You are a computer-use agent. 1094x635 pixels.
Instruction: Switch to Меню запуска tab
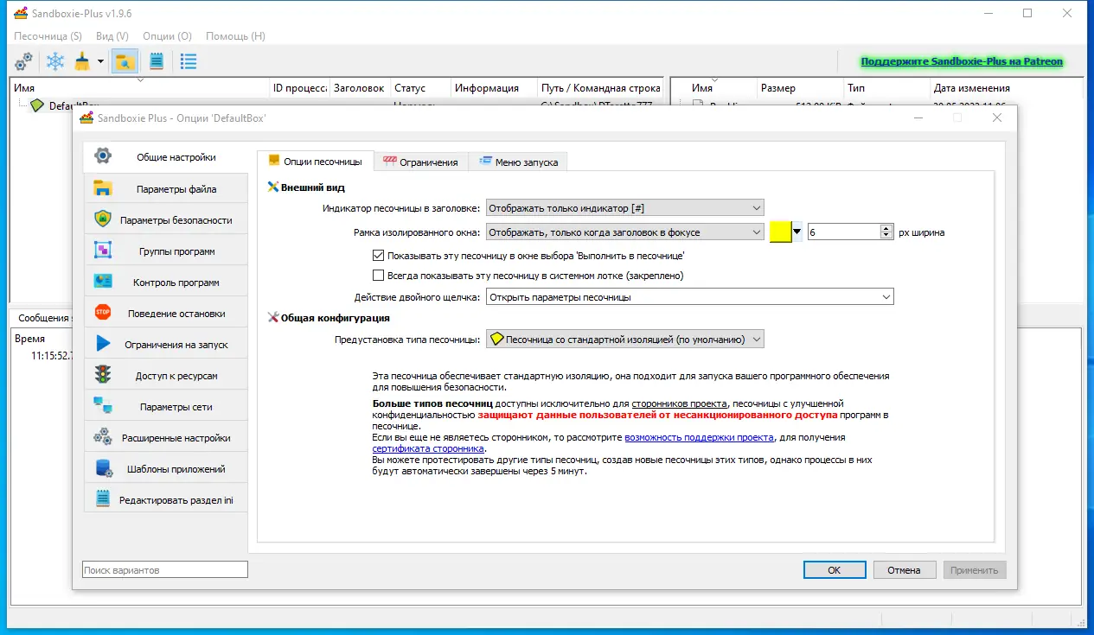(518, 162)
